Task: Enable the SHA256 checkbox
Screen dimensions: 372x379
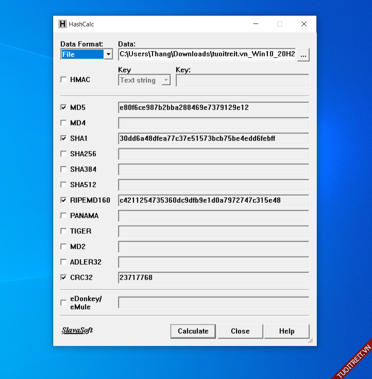Action: click(x=63, y=154)
